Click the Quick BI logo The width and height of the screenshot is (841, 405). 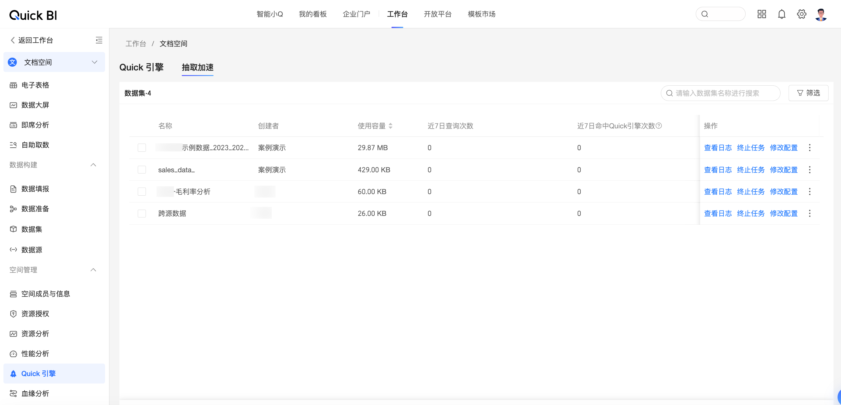tap(33, 15)
